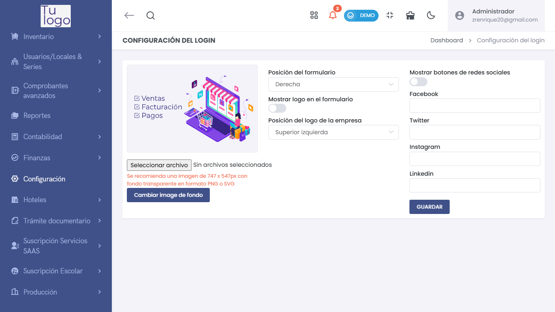Enable the Mostrar logo en el formulario toggle
Screen dimensions: 555x312
[277, 108]
